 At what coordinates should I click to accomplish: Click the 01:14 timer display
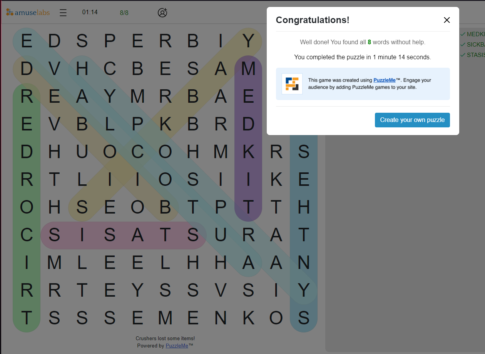pyautogui.click(x=90, y=12)
